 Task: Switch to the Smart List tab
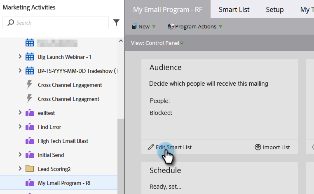coord(234,9)
